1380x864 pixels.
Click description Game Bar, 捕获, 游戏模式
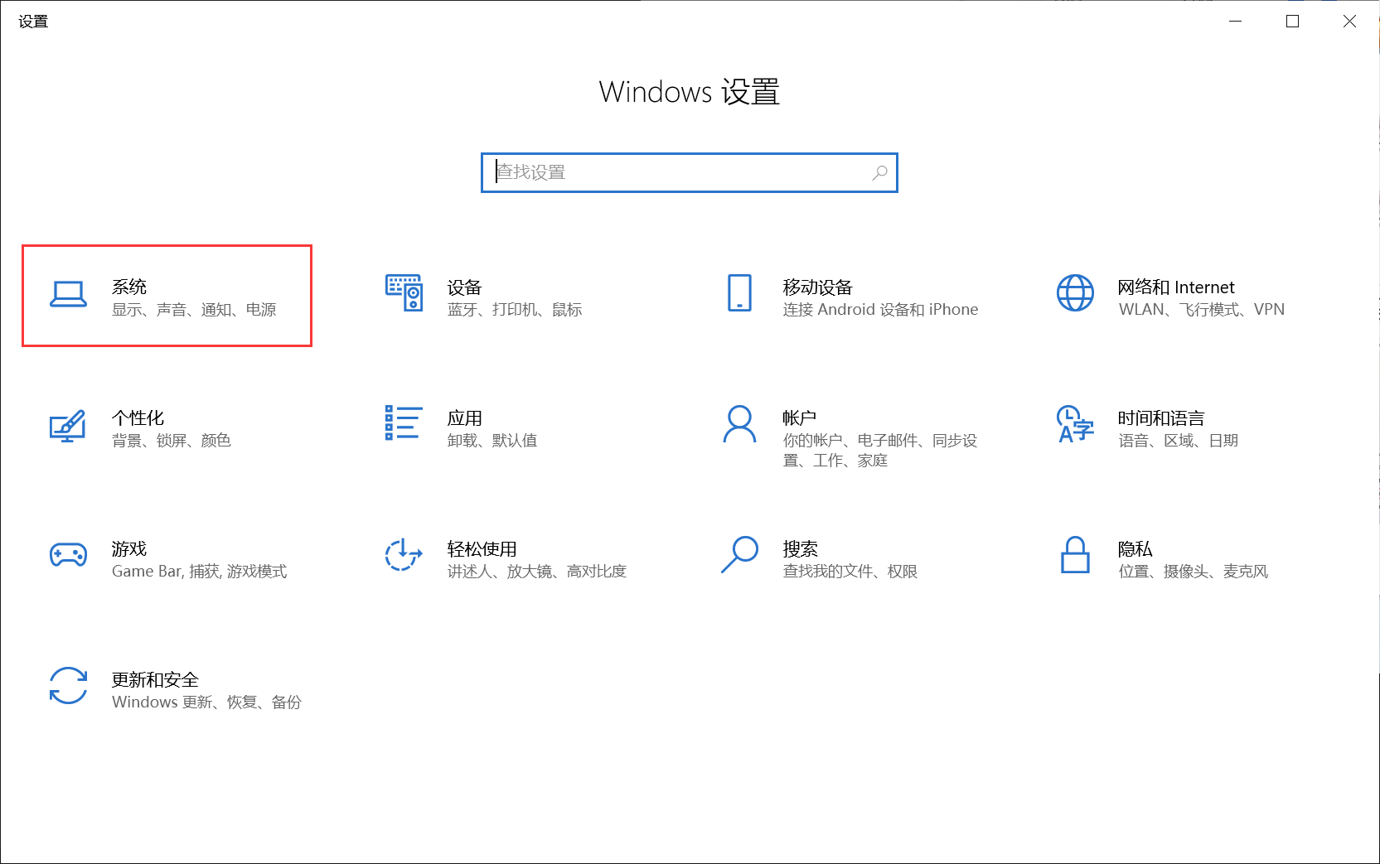200,572
